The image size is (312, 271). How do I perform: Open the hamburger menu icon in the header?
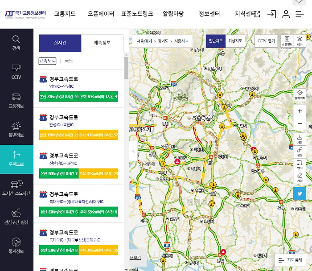click(x=300, y=14)
